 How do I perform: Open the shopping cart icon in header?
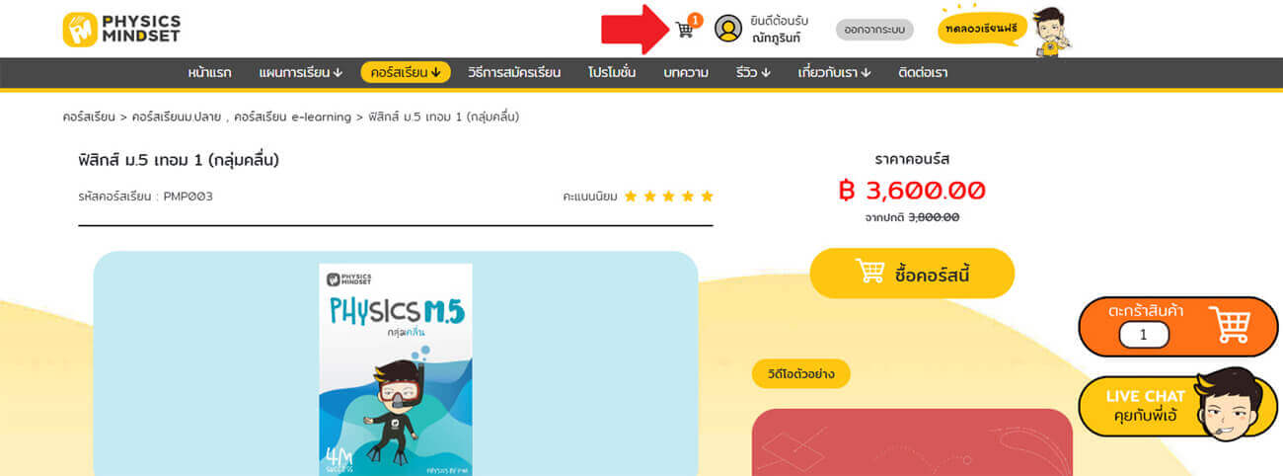tap(684, 30)
